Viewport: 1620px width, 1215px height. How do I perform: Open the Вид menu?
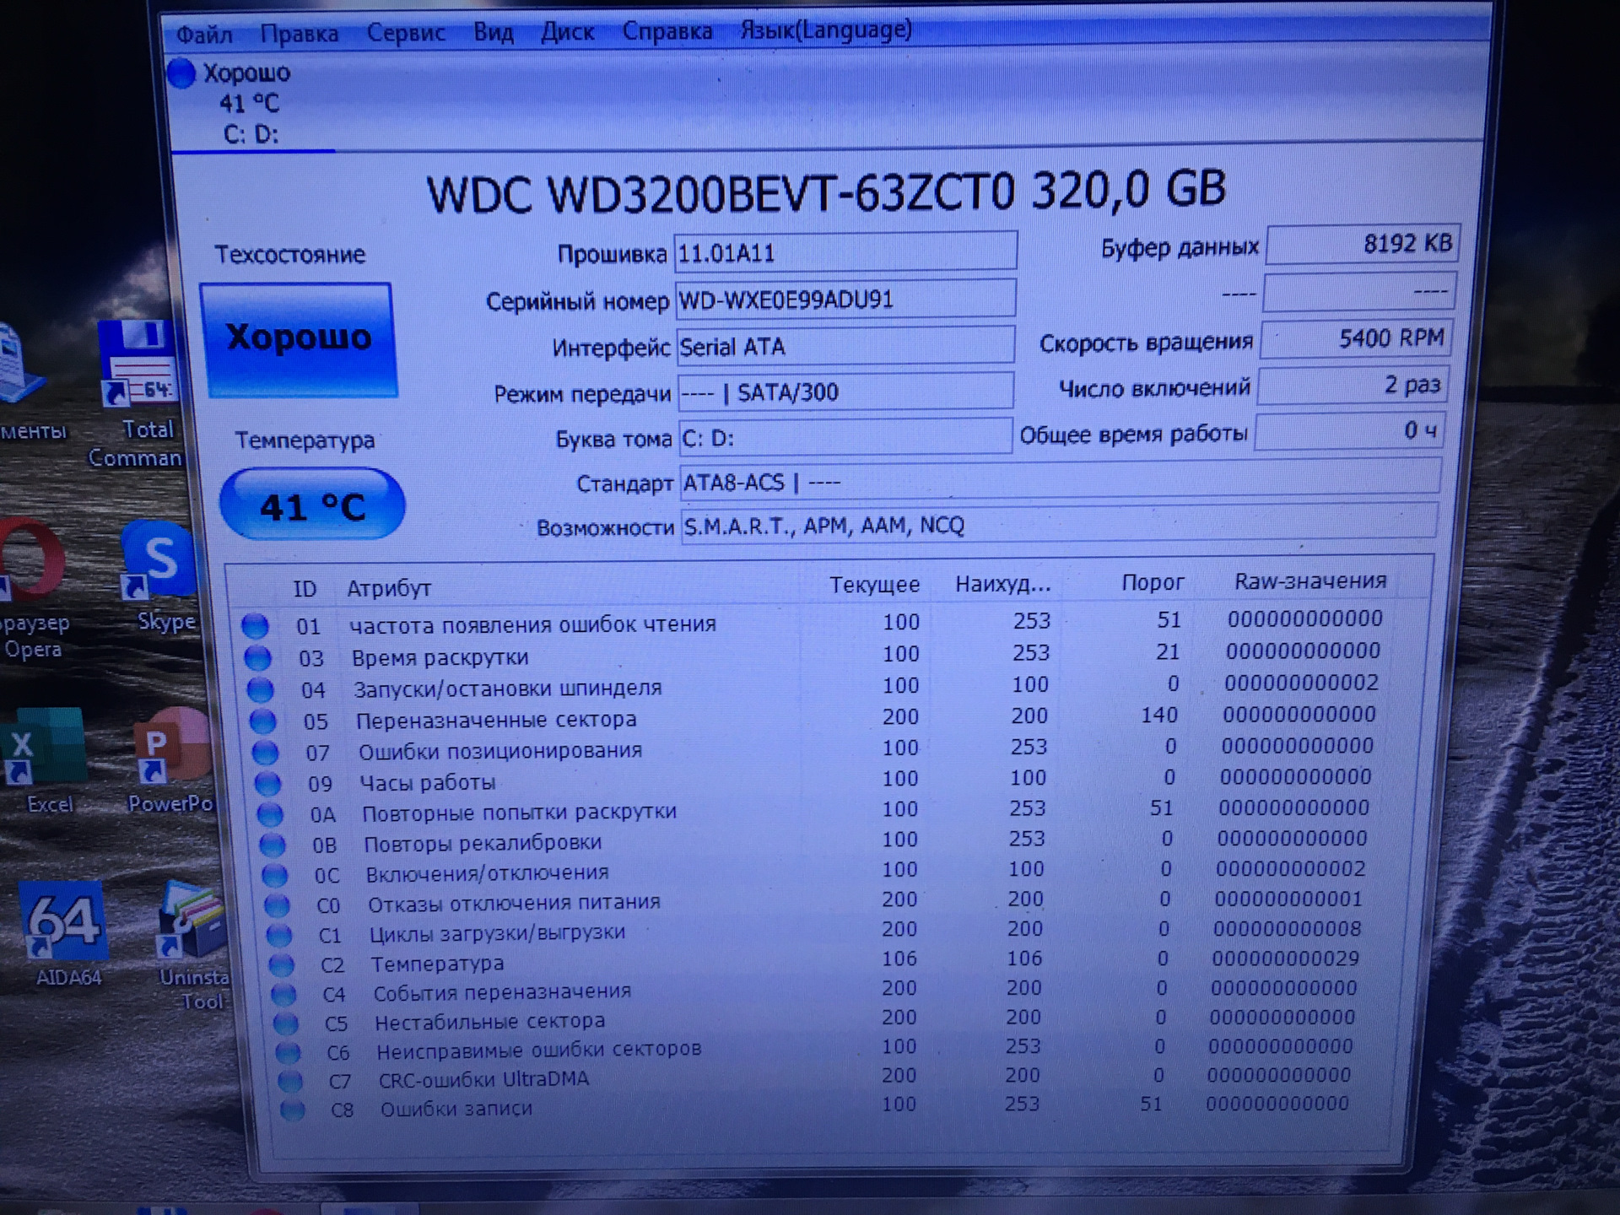pos(493,32)
